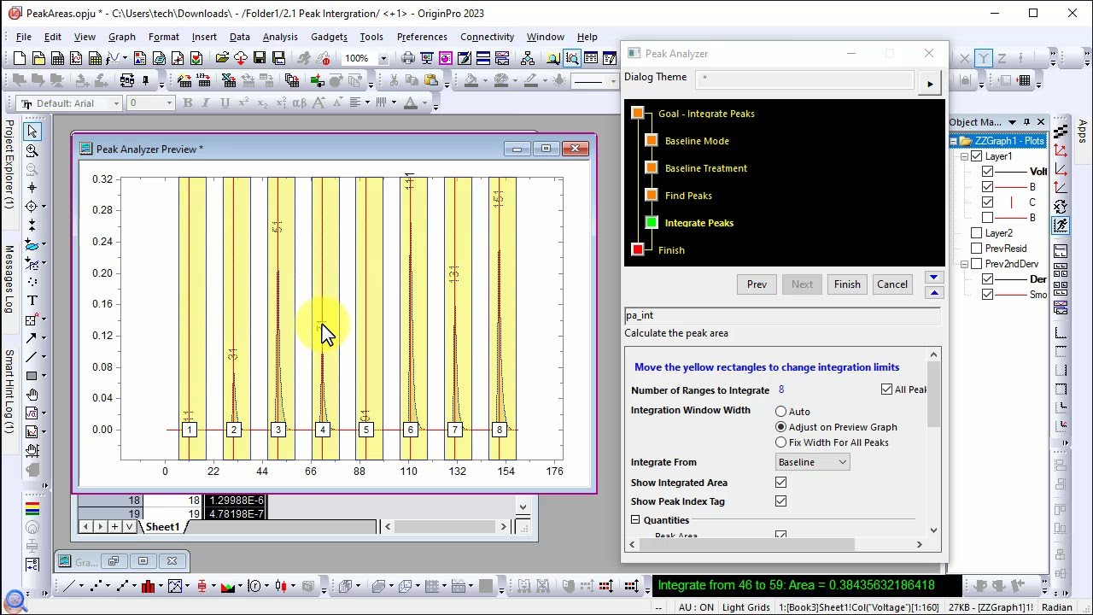Image resolution: width=1093 pixels, height=615 pixels.
Task: Pin the Object Manager panel
Action: (x=1026, y=122)
